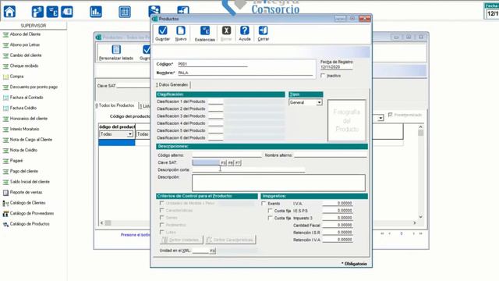Click the I.V.A. value field
This screenshot has width=499, height=281.
click(x=338, y=203)
